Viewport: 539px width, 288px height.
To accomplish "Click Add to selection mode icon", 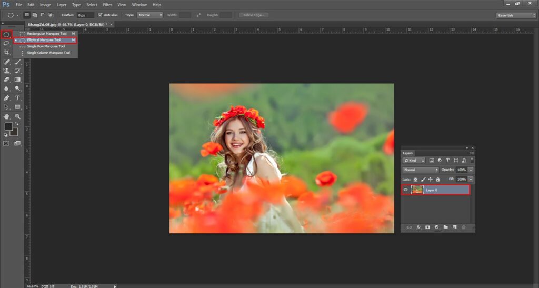I will point(35,15).
